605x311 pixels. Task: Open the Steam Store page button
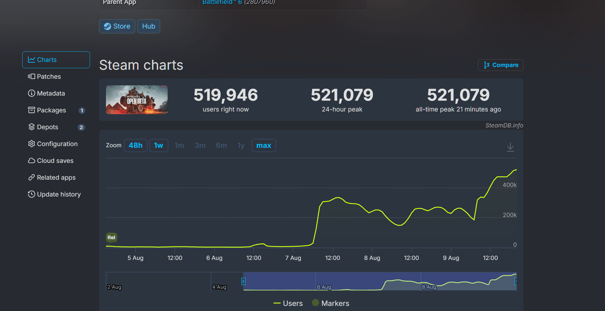[x=117, y=26]
